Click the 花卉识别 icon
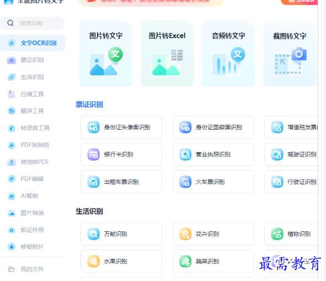Screen dimensions: 326x281 pos(185,234)
